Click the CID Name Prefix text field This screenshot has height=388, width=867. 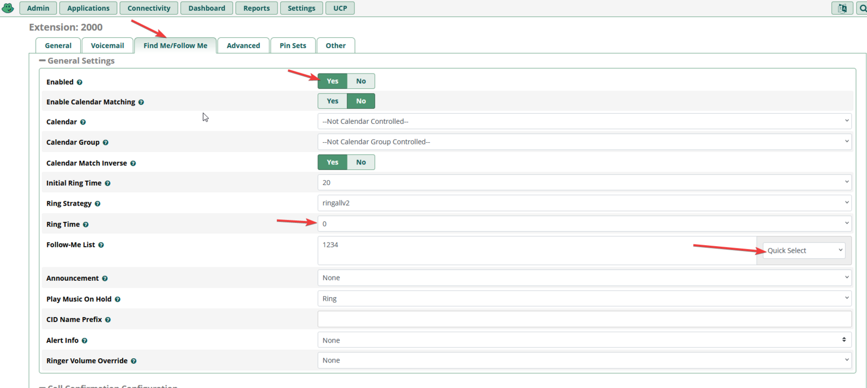tap(584, 319)
